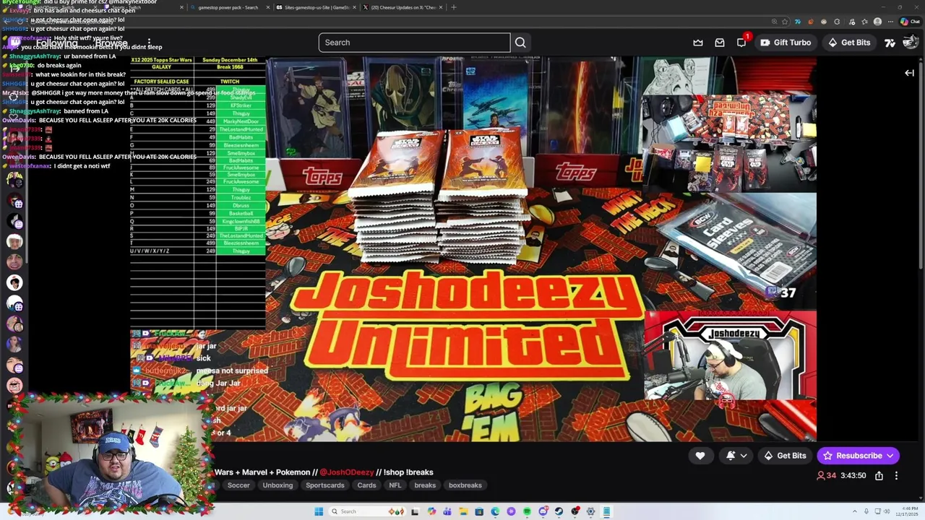Open the three-dot menu beside Browse
This screenshot has height=520, width=925.
149,43
